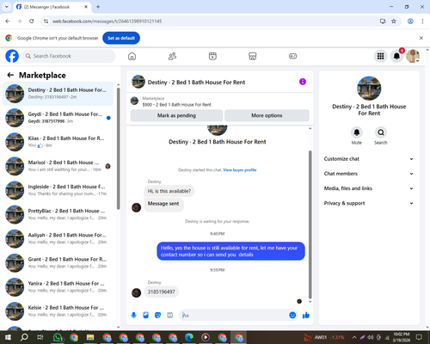The width and height of the screenshot is (430, 344).
Task: Open the Chrome tab search dropdown
Action: [7, 7]
